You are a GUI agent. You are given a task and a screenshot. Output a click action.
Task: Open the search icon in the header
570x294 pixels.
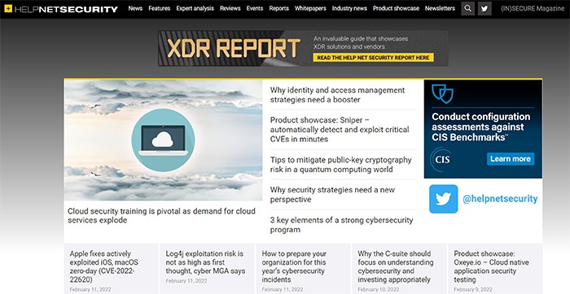click(x=468, y=8)
